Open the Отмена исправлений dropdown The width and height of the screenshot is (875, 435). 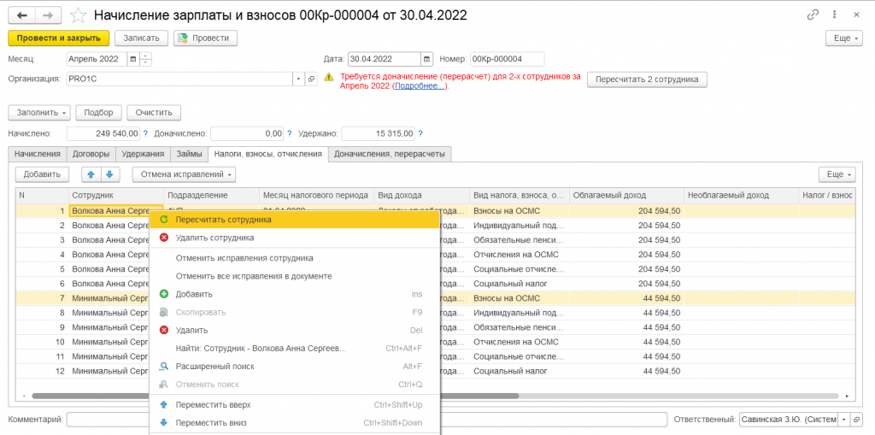click(230, 174)
